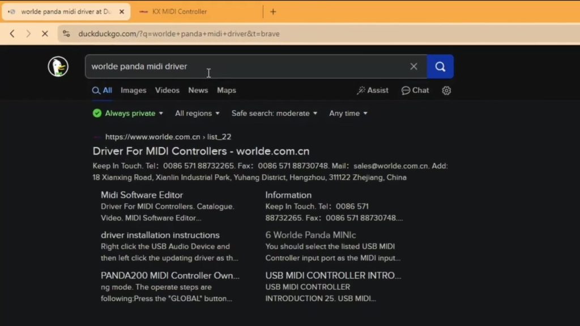Open Driver For MIDI Controllers - worlde.com.cn result
The height and width of the screenshot is (326, 580).
pyautogui.click(x=201, y=151)
